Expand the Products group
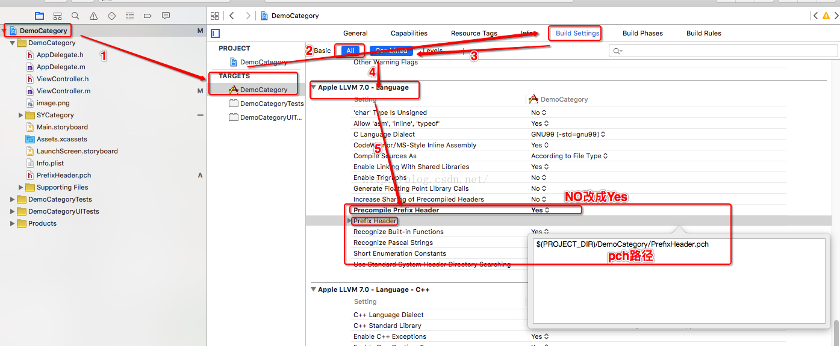Viewport: 840px width, 346px height. [13, 223]
